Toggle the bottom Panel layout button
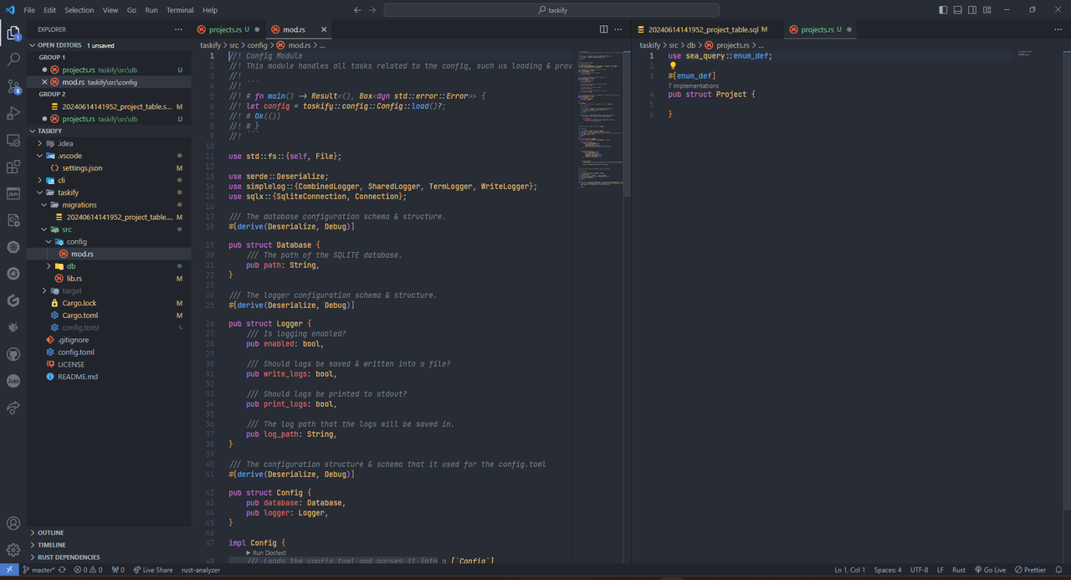 pos(957,10)
